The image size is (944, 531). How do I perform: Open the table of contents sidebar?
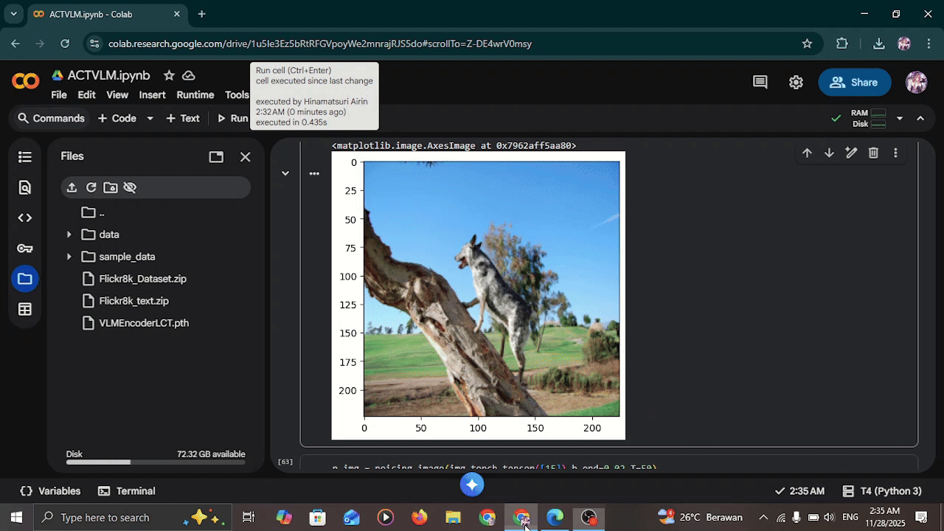click(x=25, y=157)
